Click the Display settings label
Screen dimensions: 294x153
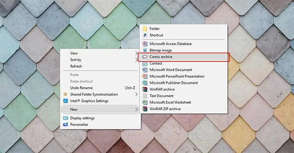pyautogui.click(x=82, y=118)
